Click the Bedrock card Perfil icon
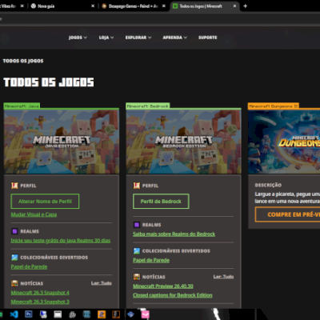This screenshot has width=320, height=320. pyautogui.click(x=137, y=186)
